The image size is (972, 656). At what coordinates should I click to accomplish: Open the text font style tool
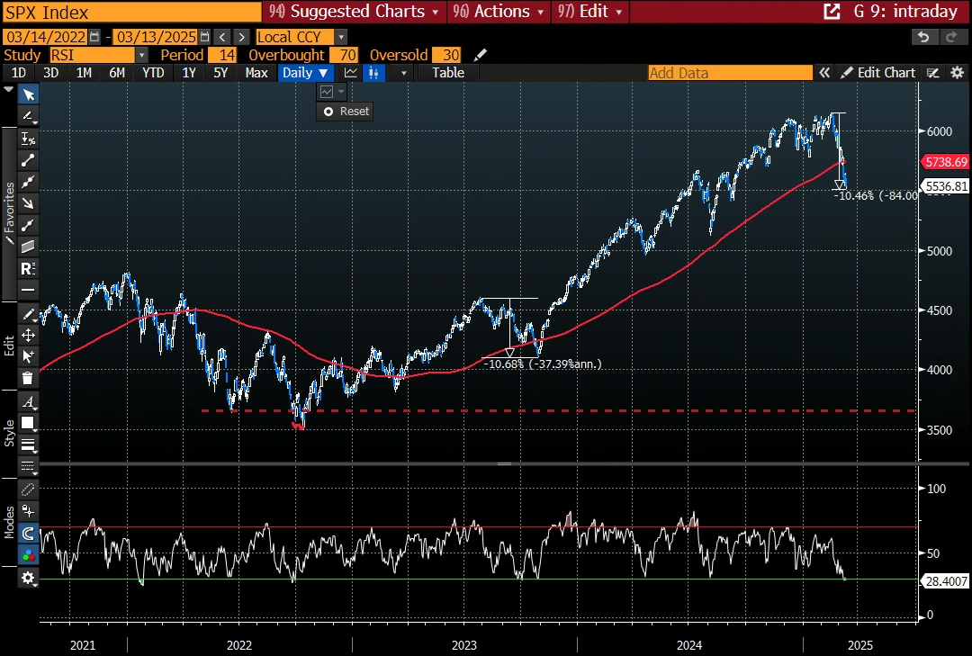(29, 401)
